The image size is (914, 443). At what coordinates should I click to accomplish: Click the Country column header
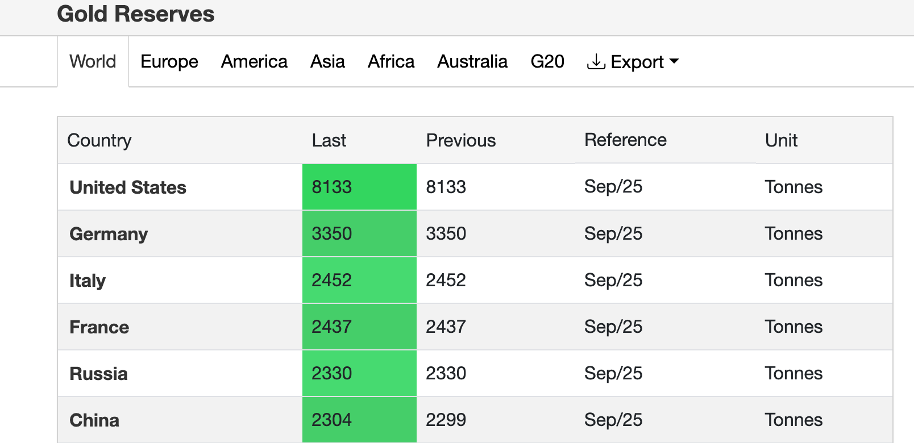(x=99, y=140)
